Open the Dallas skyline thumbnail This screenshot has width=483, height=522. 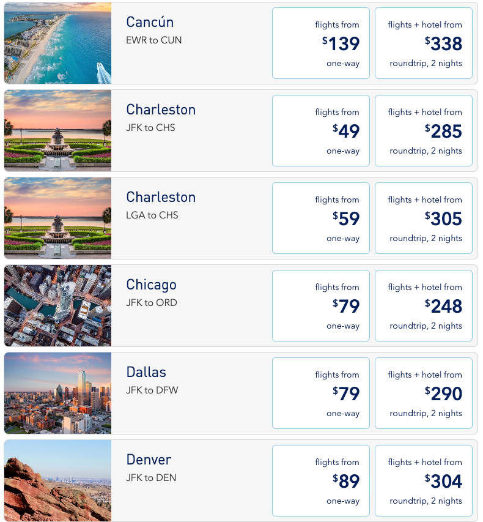tap(57, 393)
